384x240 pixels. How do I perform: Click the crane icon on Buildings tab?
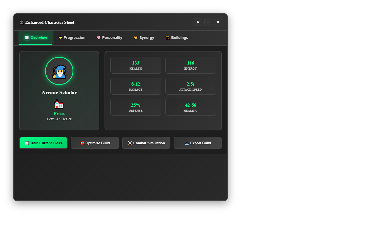[167, 38]
